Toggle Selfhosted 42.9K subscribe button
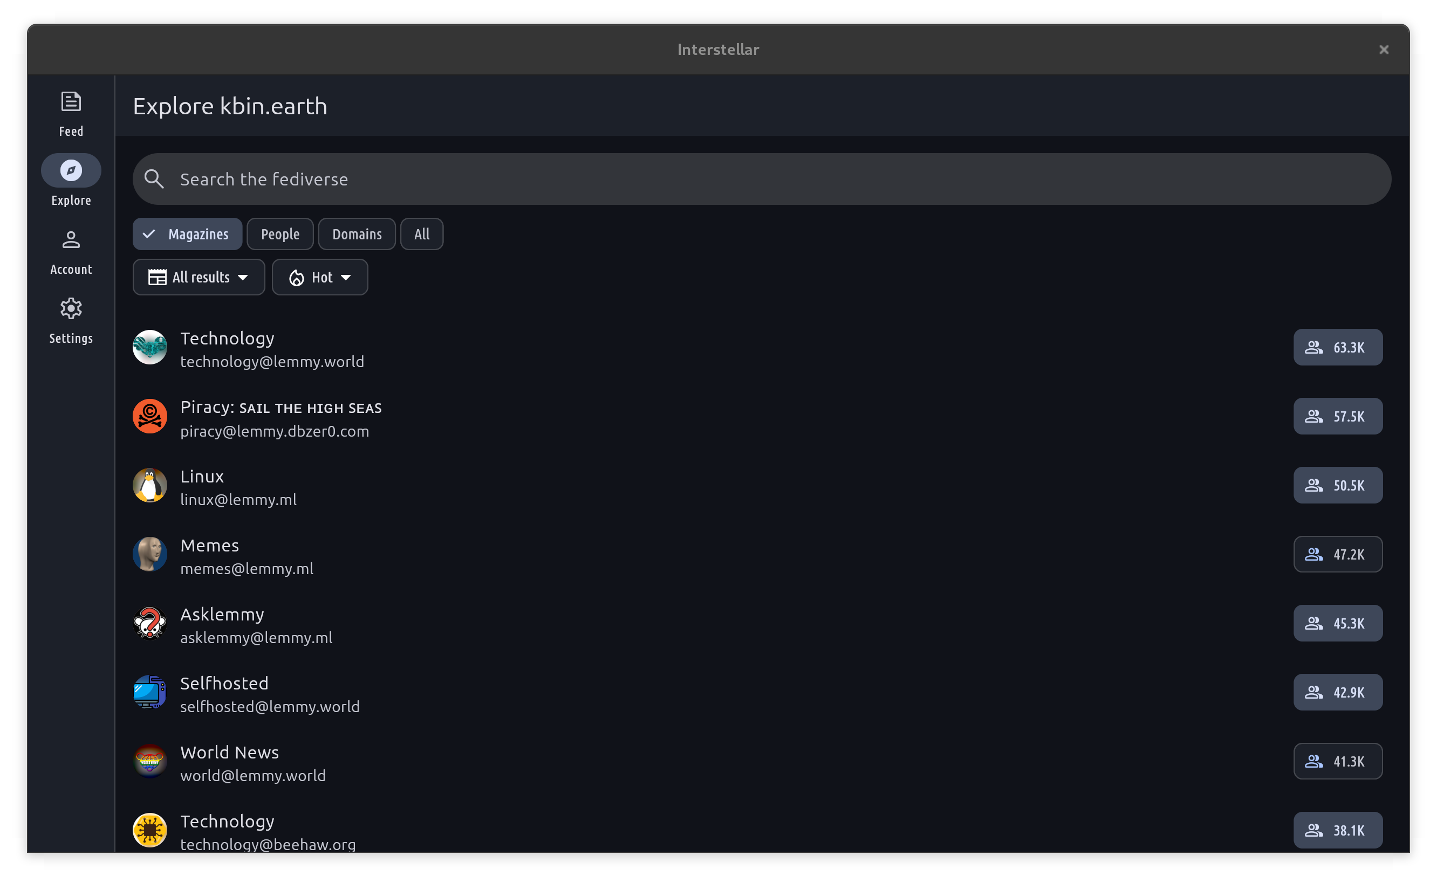Image resolution: width=1437 pixels, height=883 pixels. (1337, 692)
